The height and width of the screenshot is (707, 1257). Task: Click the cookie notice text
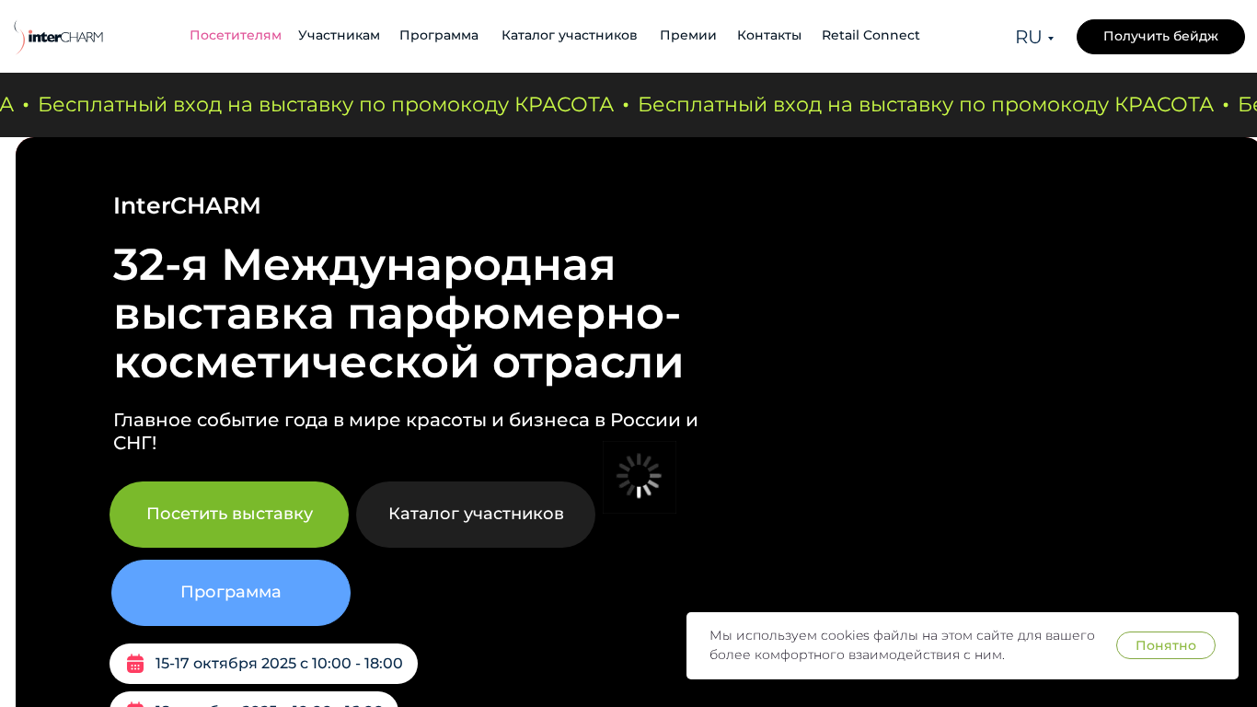pyautogui.click(x=902, y=645)
